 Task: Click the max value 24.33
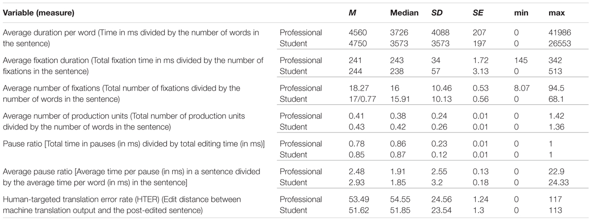[558, 183]
